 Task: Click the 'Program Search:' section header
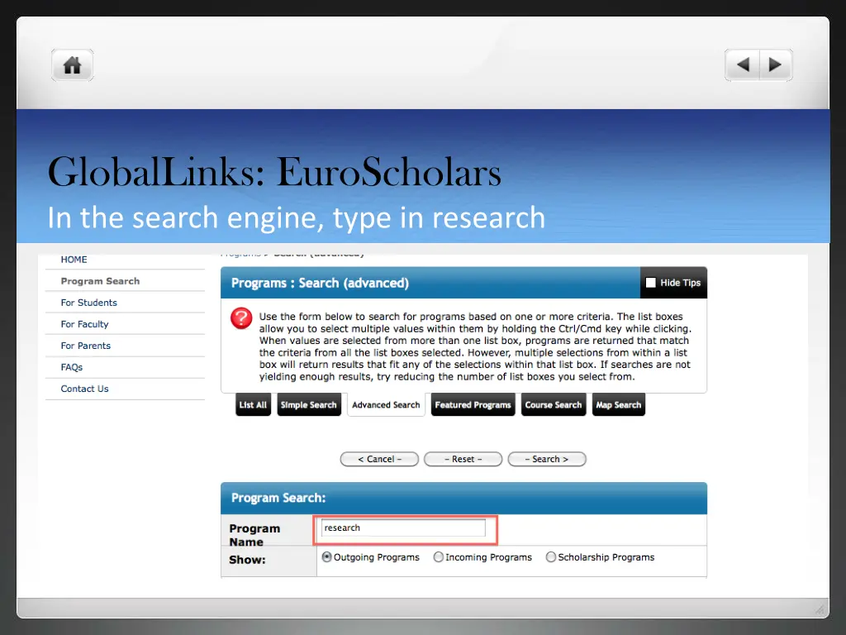[x=278, y=498]
